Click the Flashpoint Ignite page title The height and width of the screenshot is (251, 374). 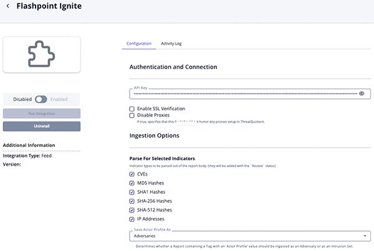pyautogui.click(x=53, y=7)
